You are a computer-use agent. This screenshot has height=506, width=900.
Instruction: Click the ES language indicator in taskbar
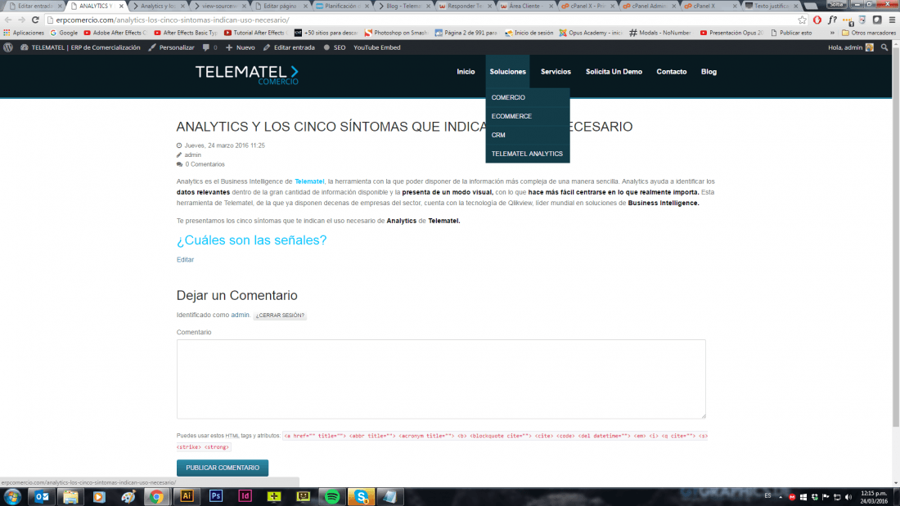(767, 495)
